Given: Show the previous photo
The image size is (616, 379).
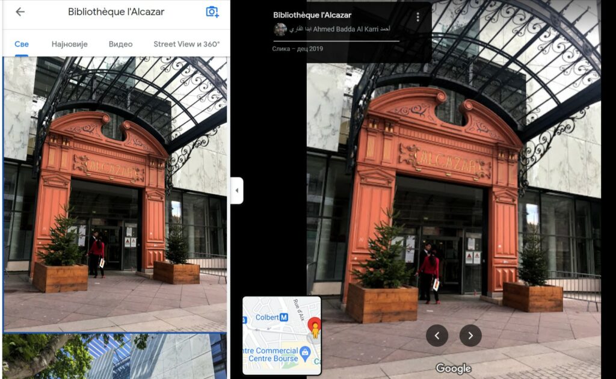Looking at the screenshot, I should point(437,336).
